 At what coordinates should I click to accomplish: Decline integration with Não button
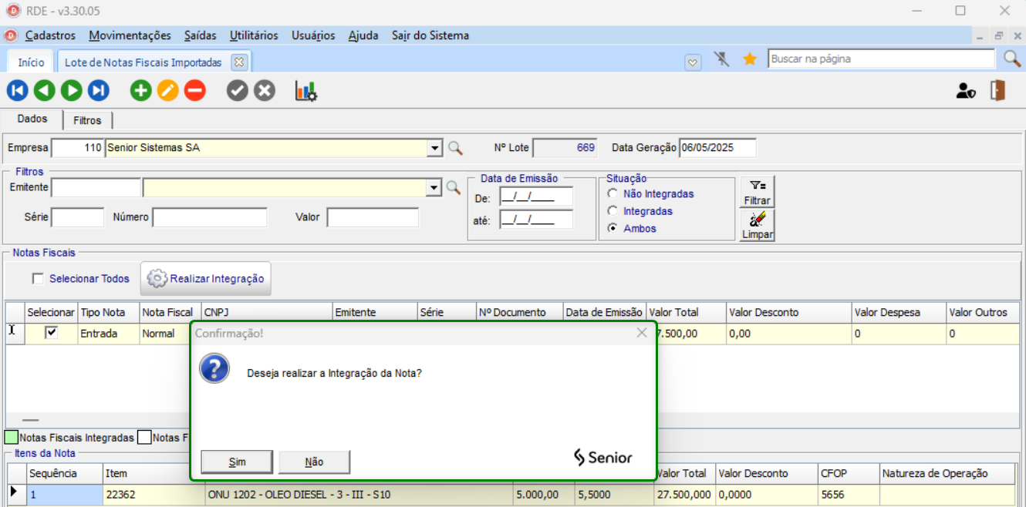click(314, 462)
